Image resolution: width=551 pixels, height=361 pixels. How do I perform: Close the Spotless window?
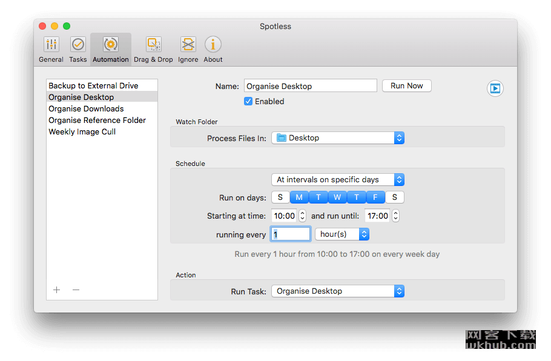coord(42,26)
